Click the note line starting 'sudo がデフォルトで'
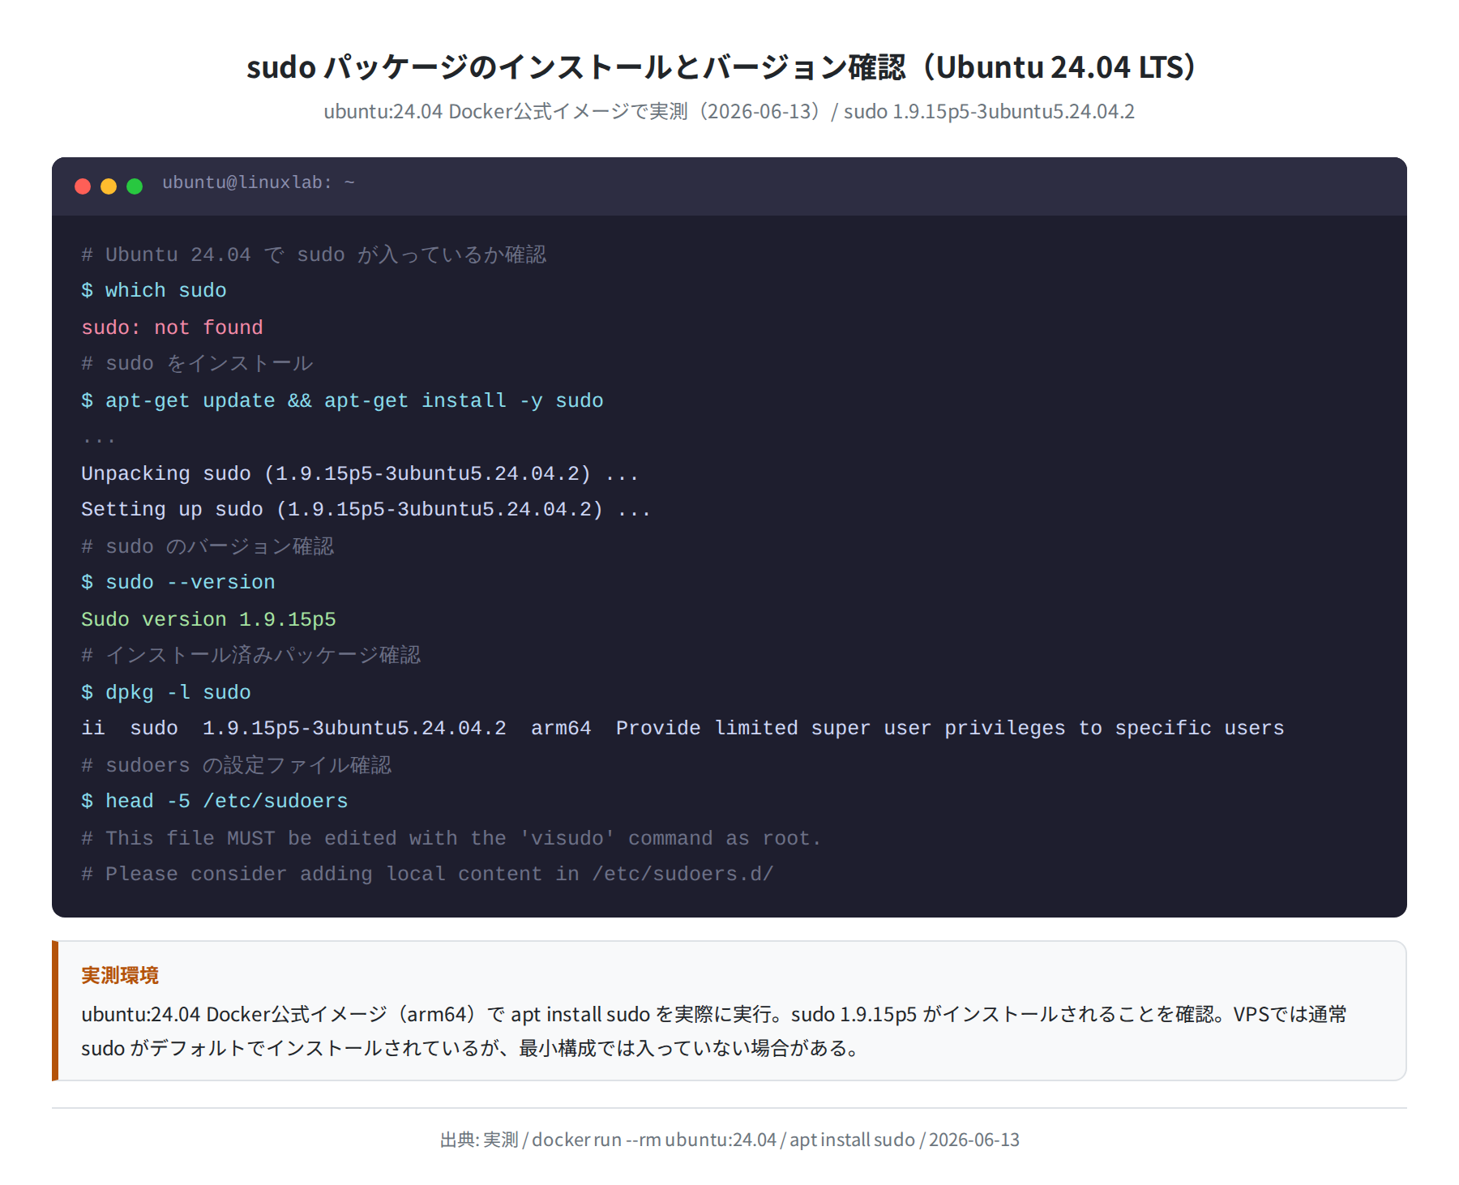Viewport: 1459px width, 1185px height. (x=470, y=1048)
